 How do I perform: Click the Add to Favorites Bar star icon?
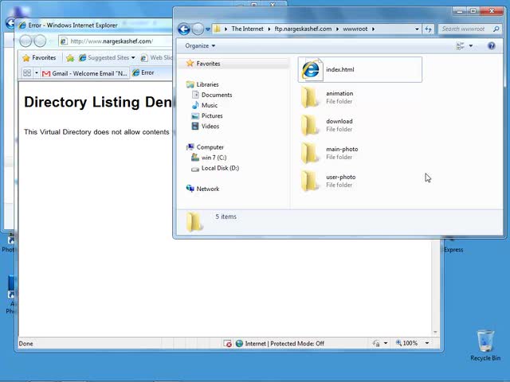point(70,58)
